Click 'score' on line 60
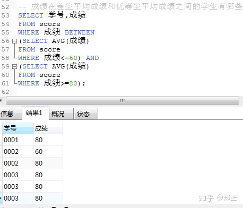This screenshot has height=208, width=243. (50, 75)
